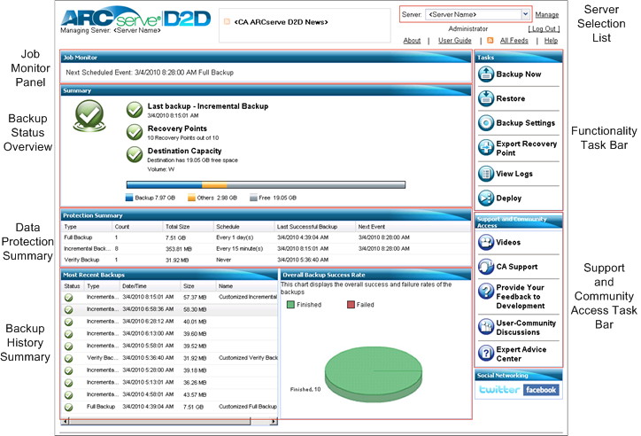Click RSS icon beside CA ARCserve D2D News

[227, 21]
